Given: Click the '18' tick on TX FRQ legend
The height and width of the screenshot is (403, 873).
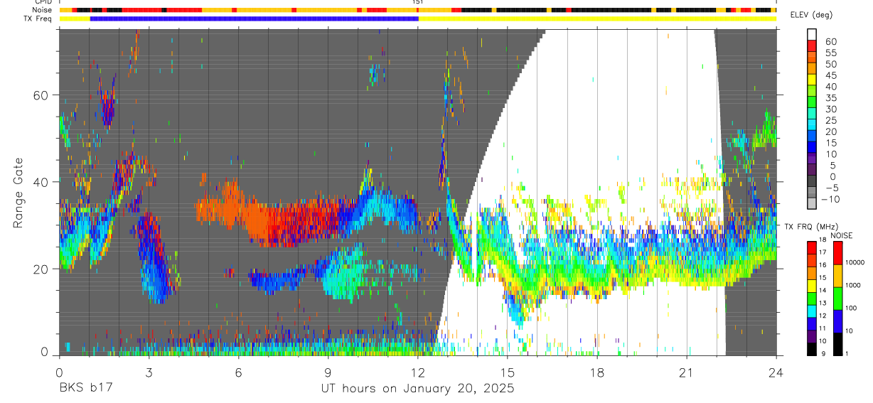Looking at the screenshot, I should (823, 240).
